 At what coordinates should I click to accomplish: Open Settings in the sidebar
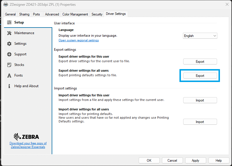28,44
